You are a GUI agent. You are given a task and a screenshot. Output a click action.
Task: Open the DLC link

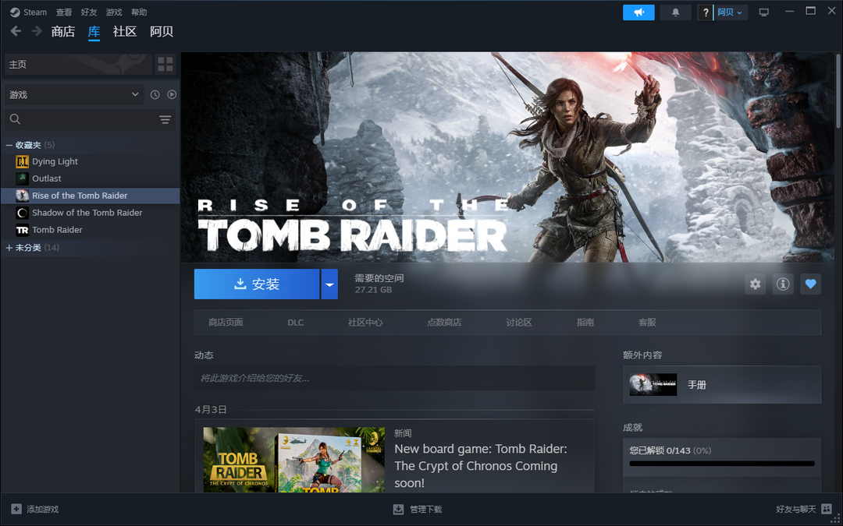coord(296,323)
